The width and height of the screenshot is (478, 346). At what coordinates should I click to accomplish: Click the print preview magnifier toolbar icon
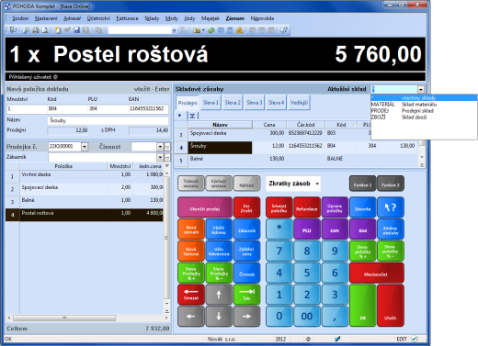pyautogui.click(x=45, y=30)
